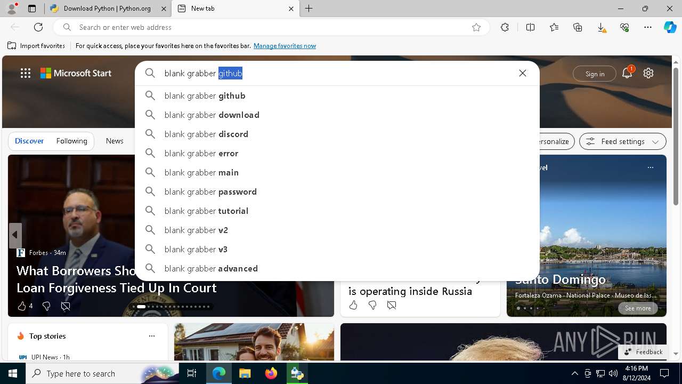Add page to favorites with the star icon
The width and height of the screenshot is (682, 384).
476,27
